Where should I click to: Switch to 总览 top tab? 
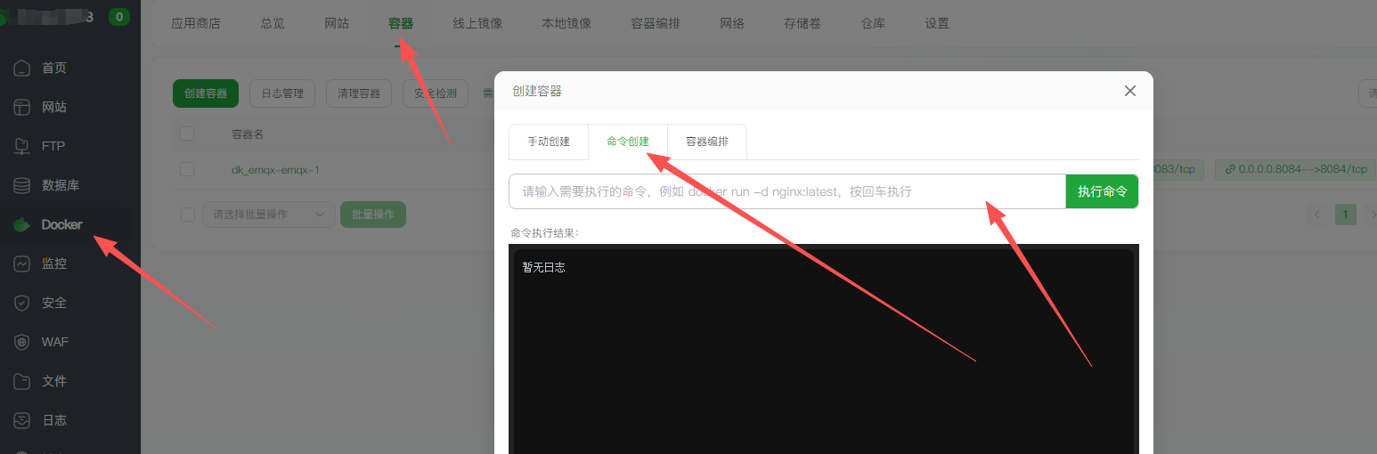point(273,23)
